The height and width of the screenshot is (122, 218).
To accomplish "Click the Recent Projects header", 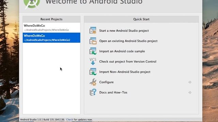I will [51, 19].
